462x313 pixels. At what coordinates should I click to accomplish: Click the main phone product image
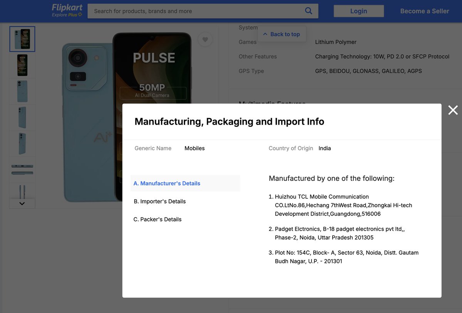click(x=127, y=117)
